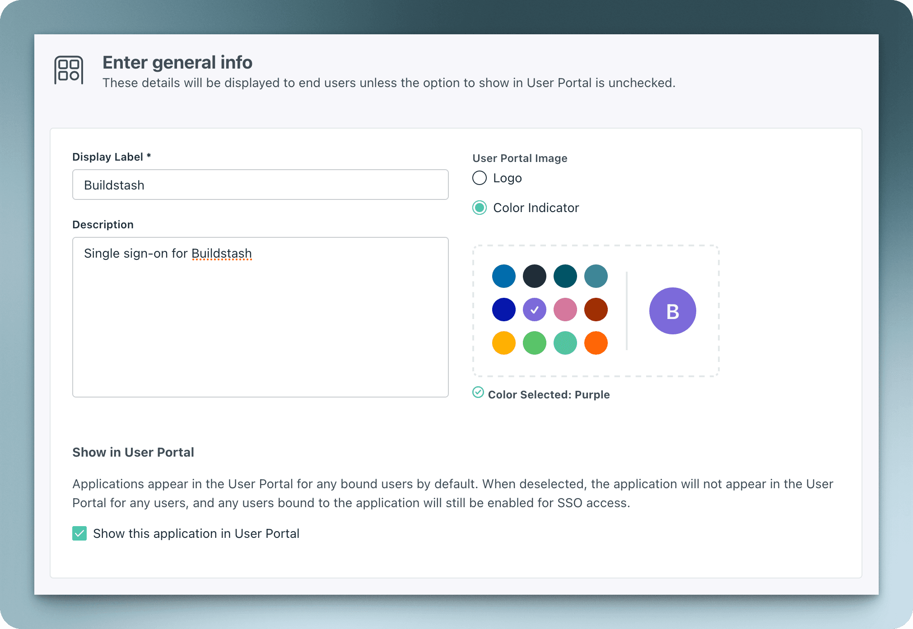This screenshot has height=629, width=913.
Task: Click inside the Display Label field
Action: [x=260, y=185]
